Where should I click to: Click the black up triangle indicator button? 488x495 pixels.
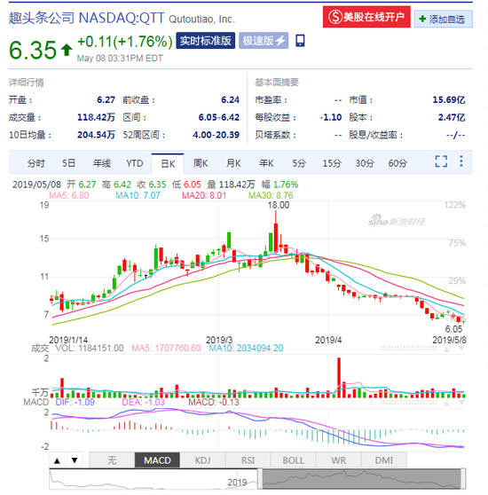tap(57, 460)
